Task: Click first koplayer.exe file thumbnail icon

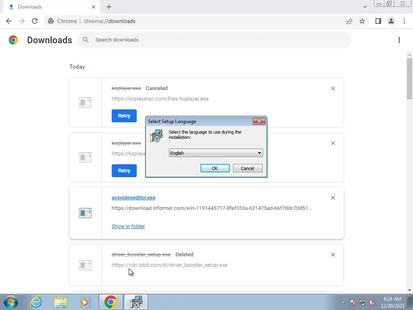Action: click(85, 102)
